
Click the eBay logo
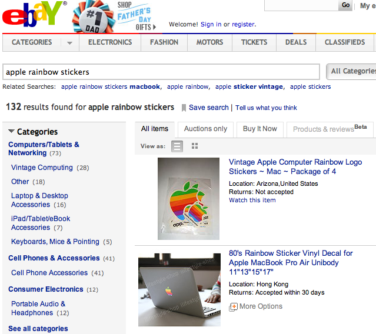(34, 14)
